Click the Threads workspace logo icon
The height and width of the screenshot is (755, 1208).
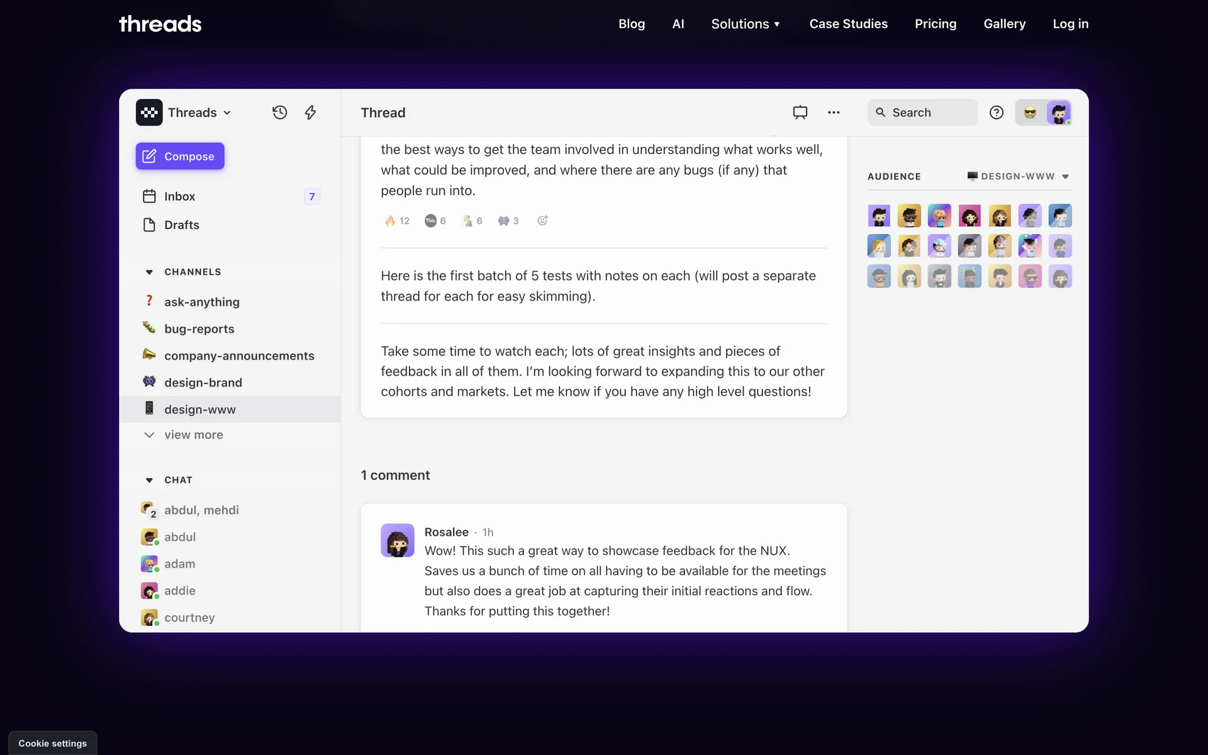(x=149, y=113)
